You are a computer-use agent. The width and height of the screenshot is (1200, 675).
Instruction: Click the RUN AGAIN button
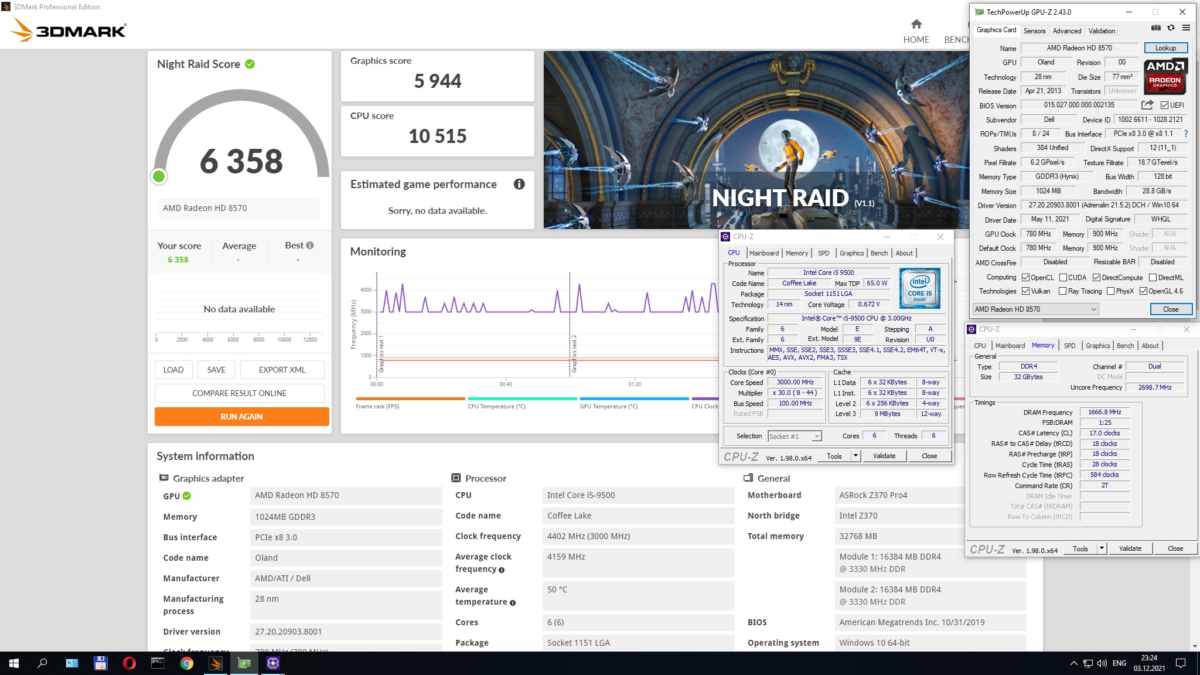click(241, 417)
